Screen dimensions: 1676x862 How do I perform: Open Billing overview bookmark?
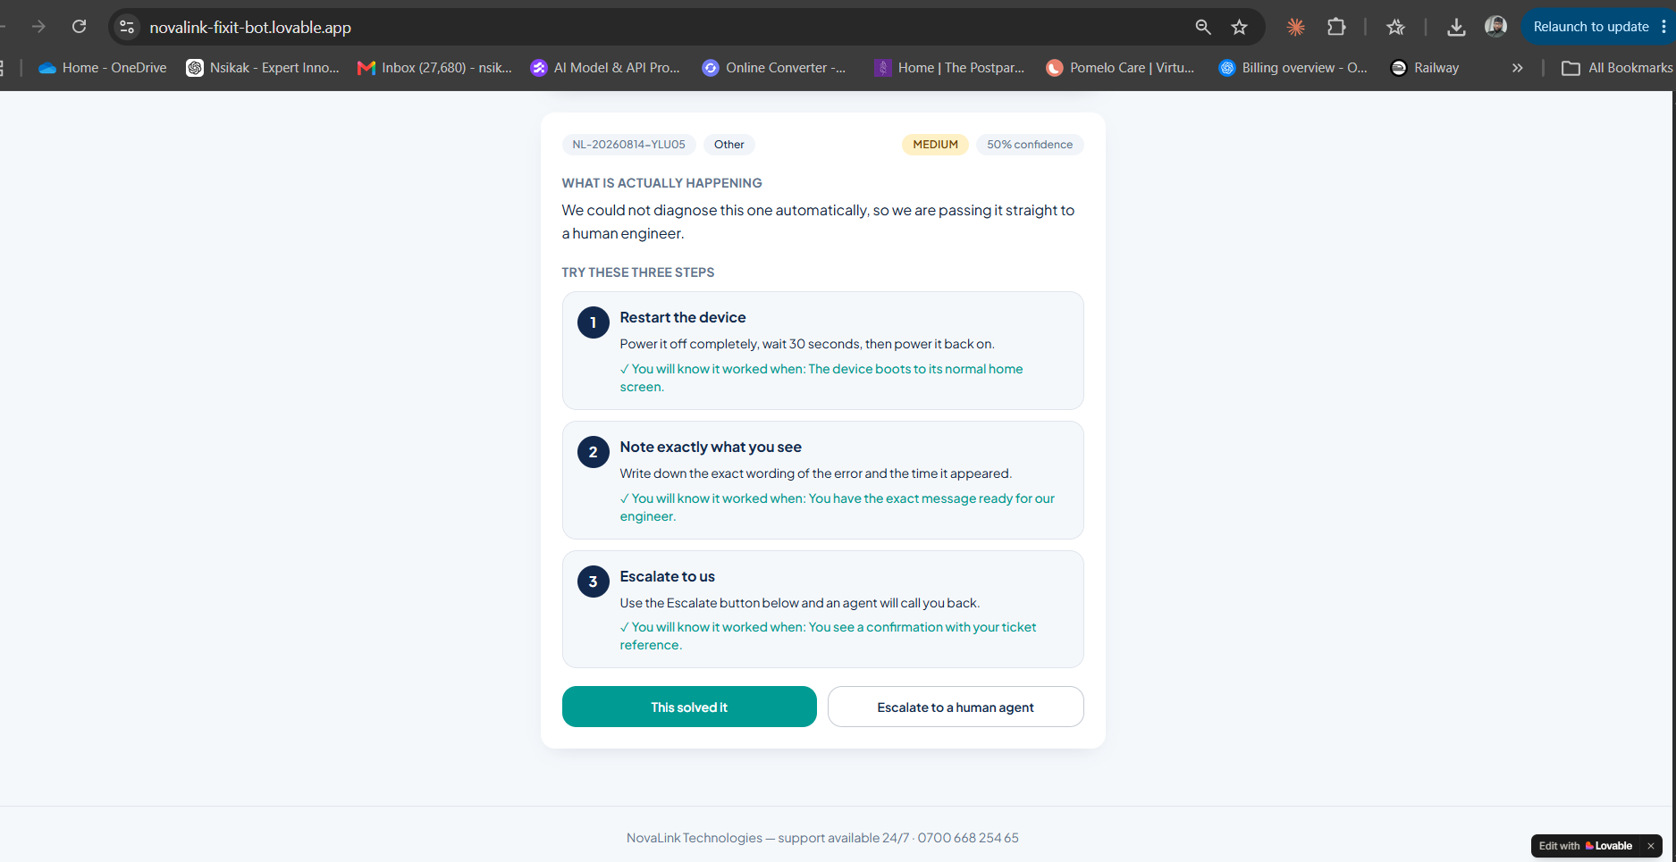click(1293, 68)
